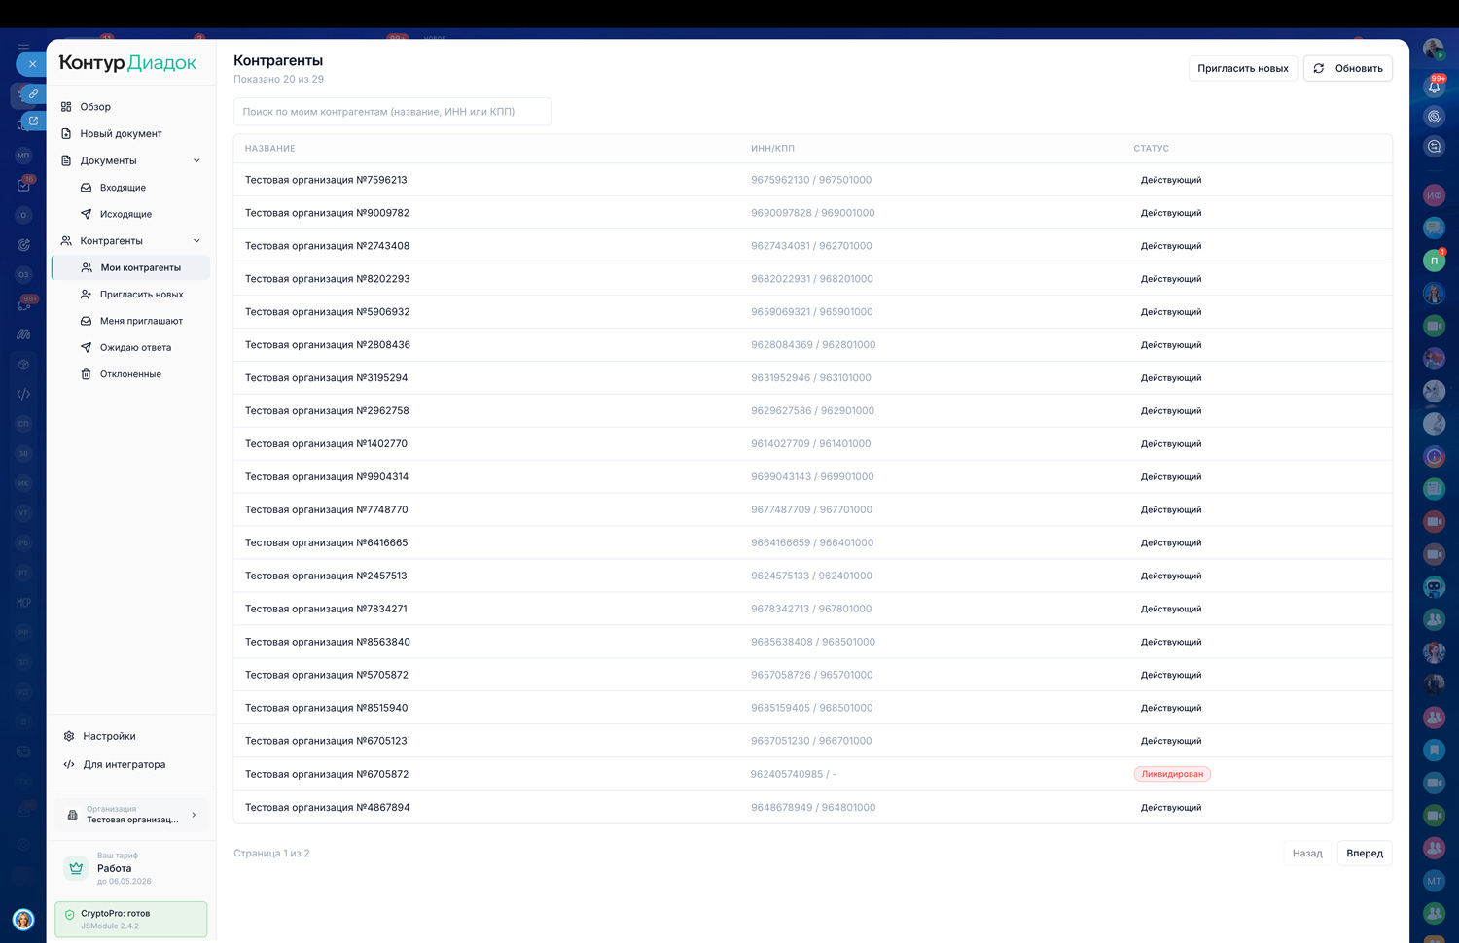Click the open-in-new-window icon on the left edge
Viewport: 1459px width, 943px height.
coord(33,122)
